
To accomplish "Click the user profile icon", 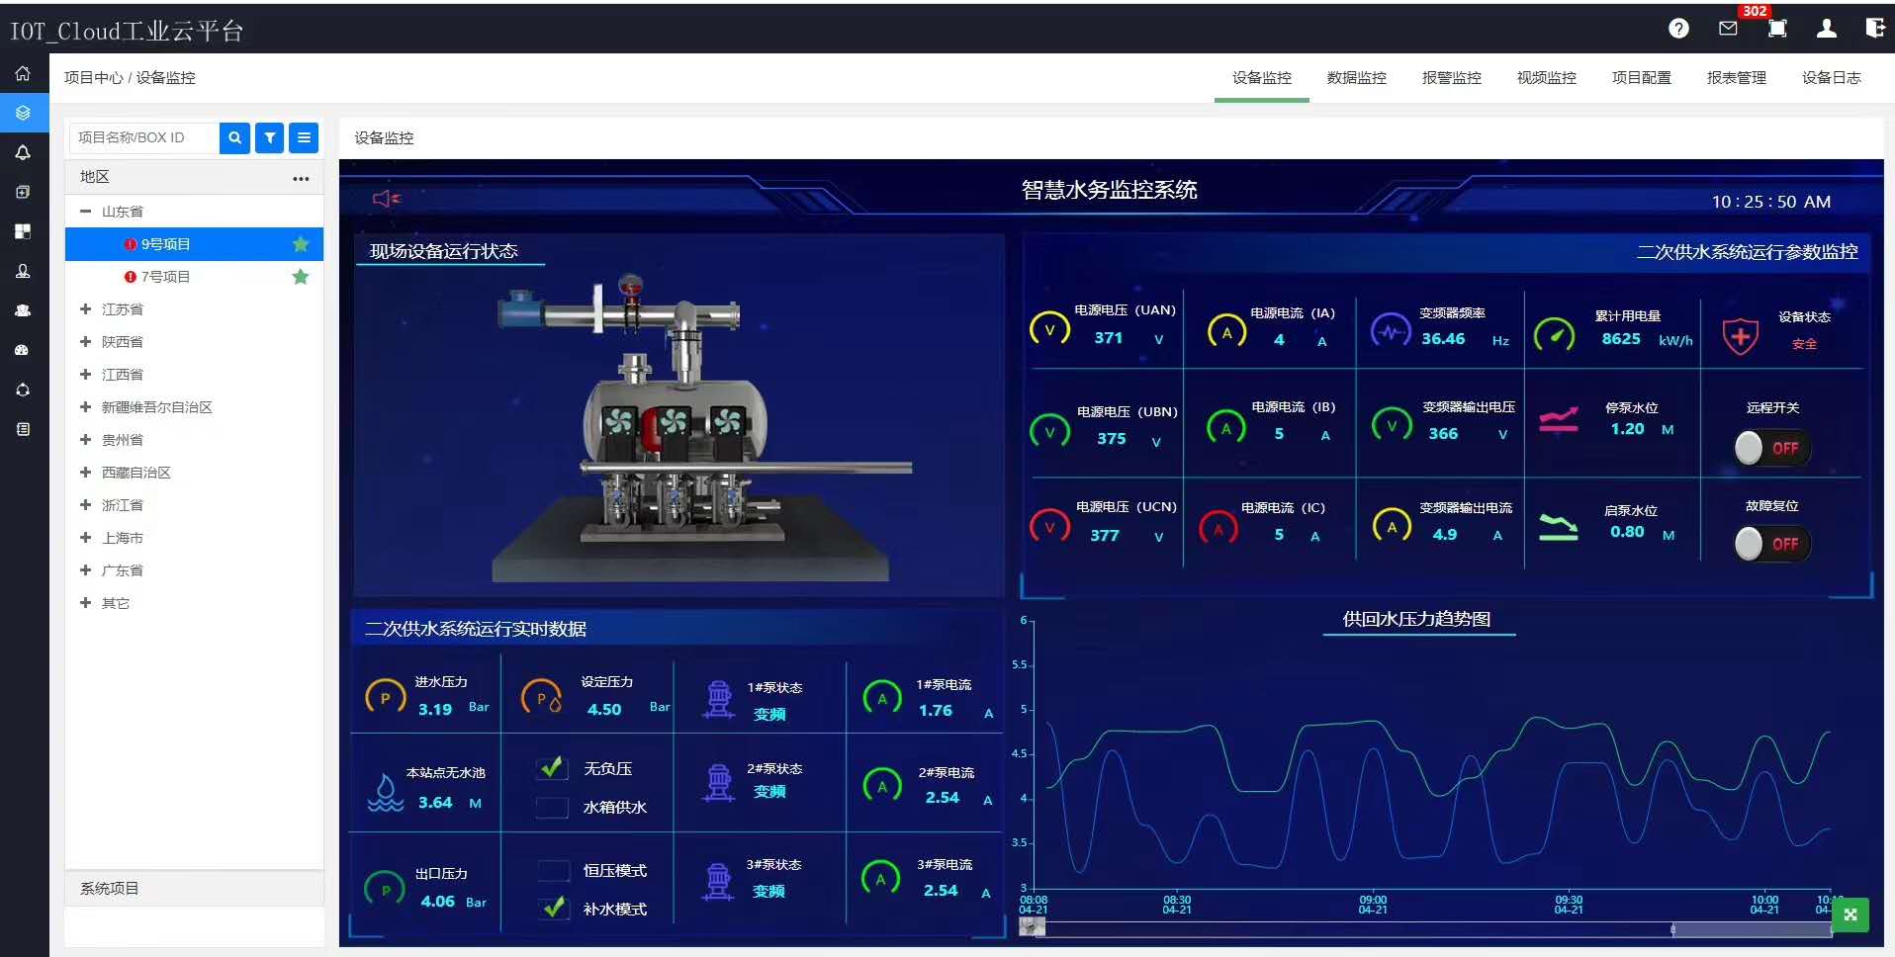I will 1826,29.
